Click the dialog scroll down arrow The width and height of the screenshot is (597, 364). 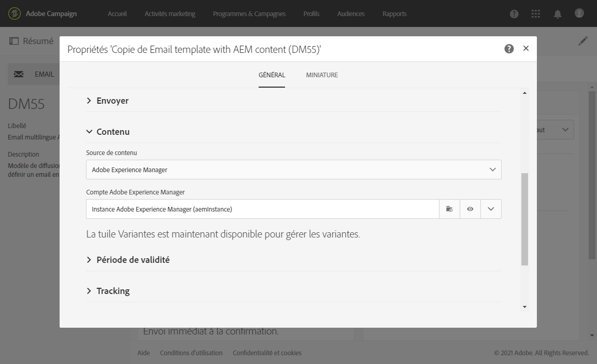point(524,307)
